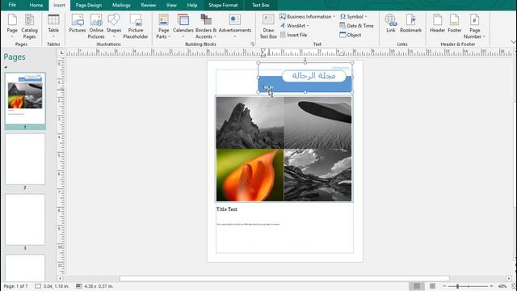Image resolution: width=517 pixels, height=291 pixels.
Task: Edit the Footer
Action: (454, 23)
